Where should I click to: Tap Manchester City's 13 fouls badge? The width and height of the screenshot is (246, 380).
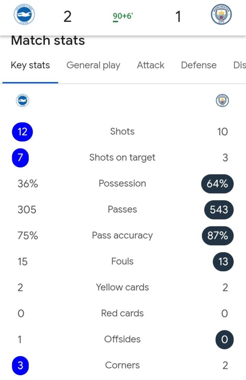click(223, 262)
